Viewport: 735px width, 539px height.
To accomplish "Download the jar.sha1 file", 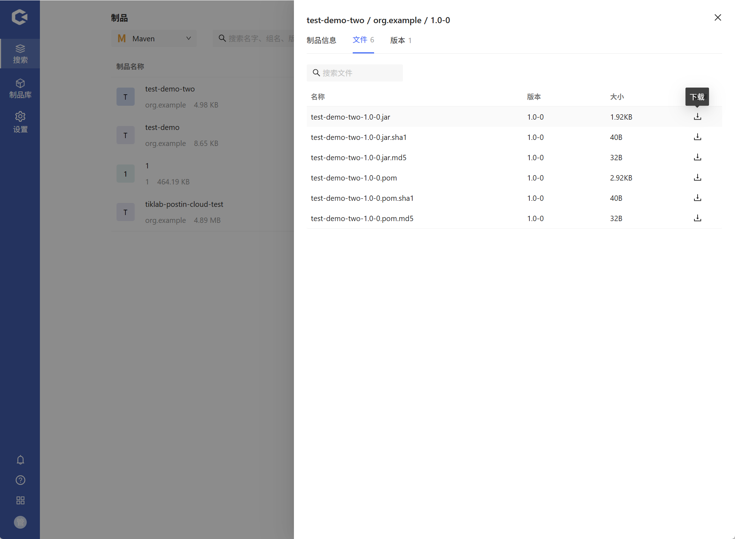I will pos(697,137).
